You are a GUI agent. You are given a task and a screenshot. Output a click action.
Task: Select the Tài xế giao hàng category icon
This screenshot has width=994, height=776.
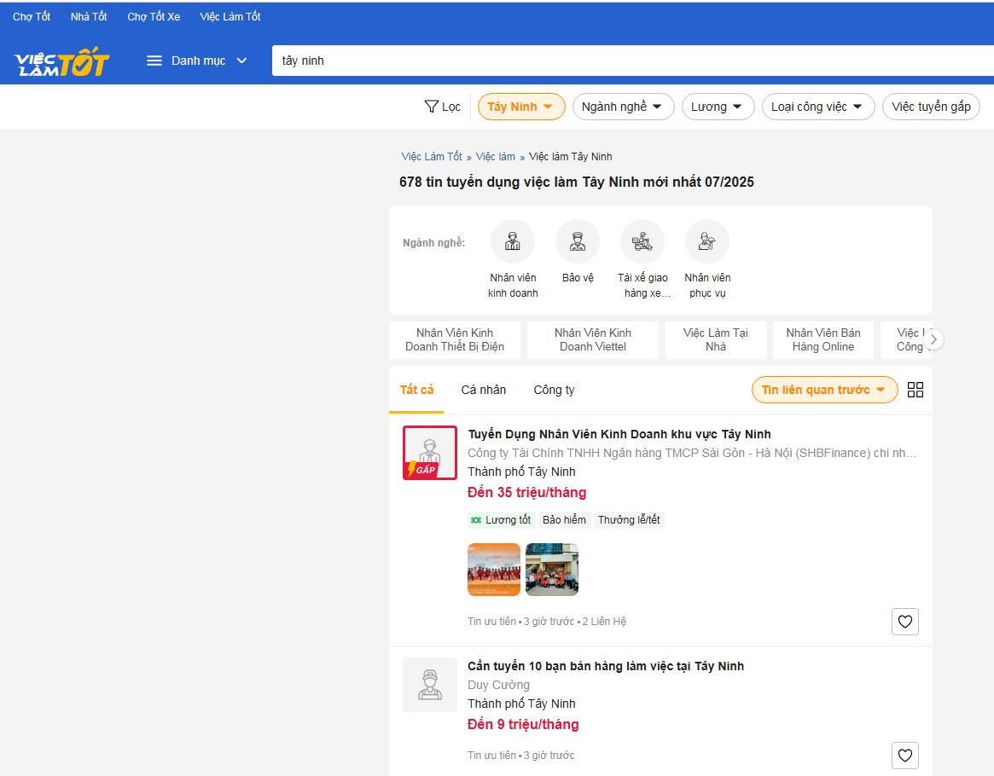642,241
